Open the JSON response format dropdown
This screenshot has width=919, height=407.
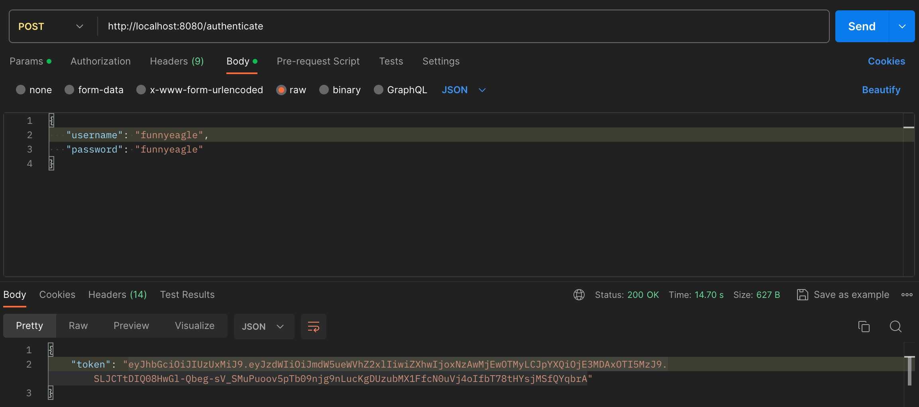coord(263,327)
